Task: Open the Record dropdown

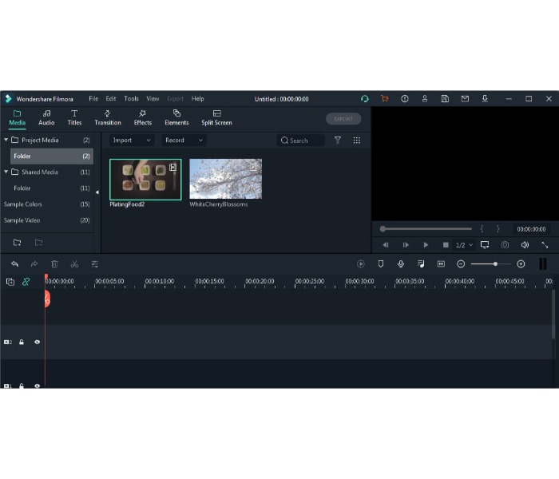Action: [184, 140]
